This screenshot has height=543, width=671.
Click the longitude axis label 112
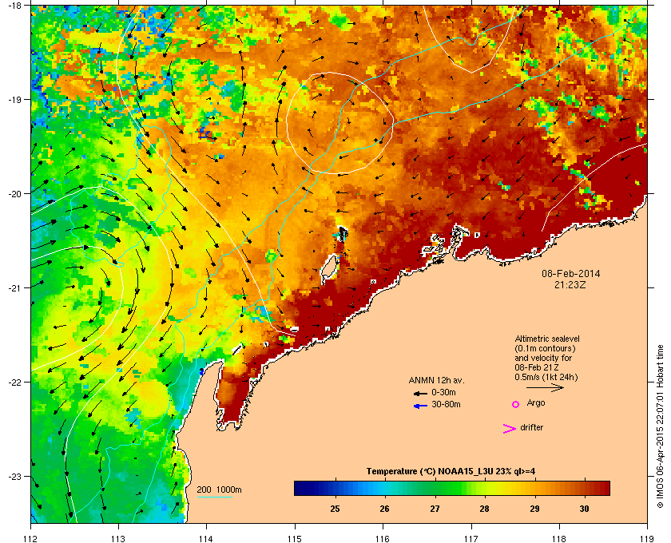pos(31,539)
